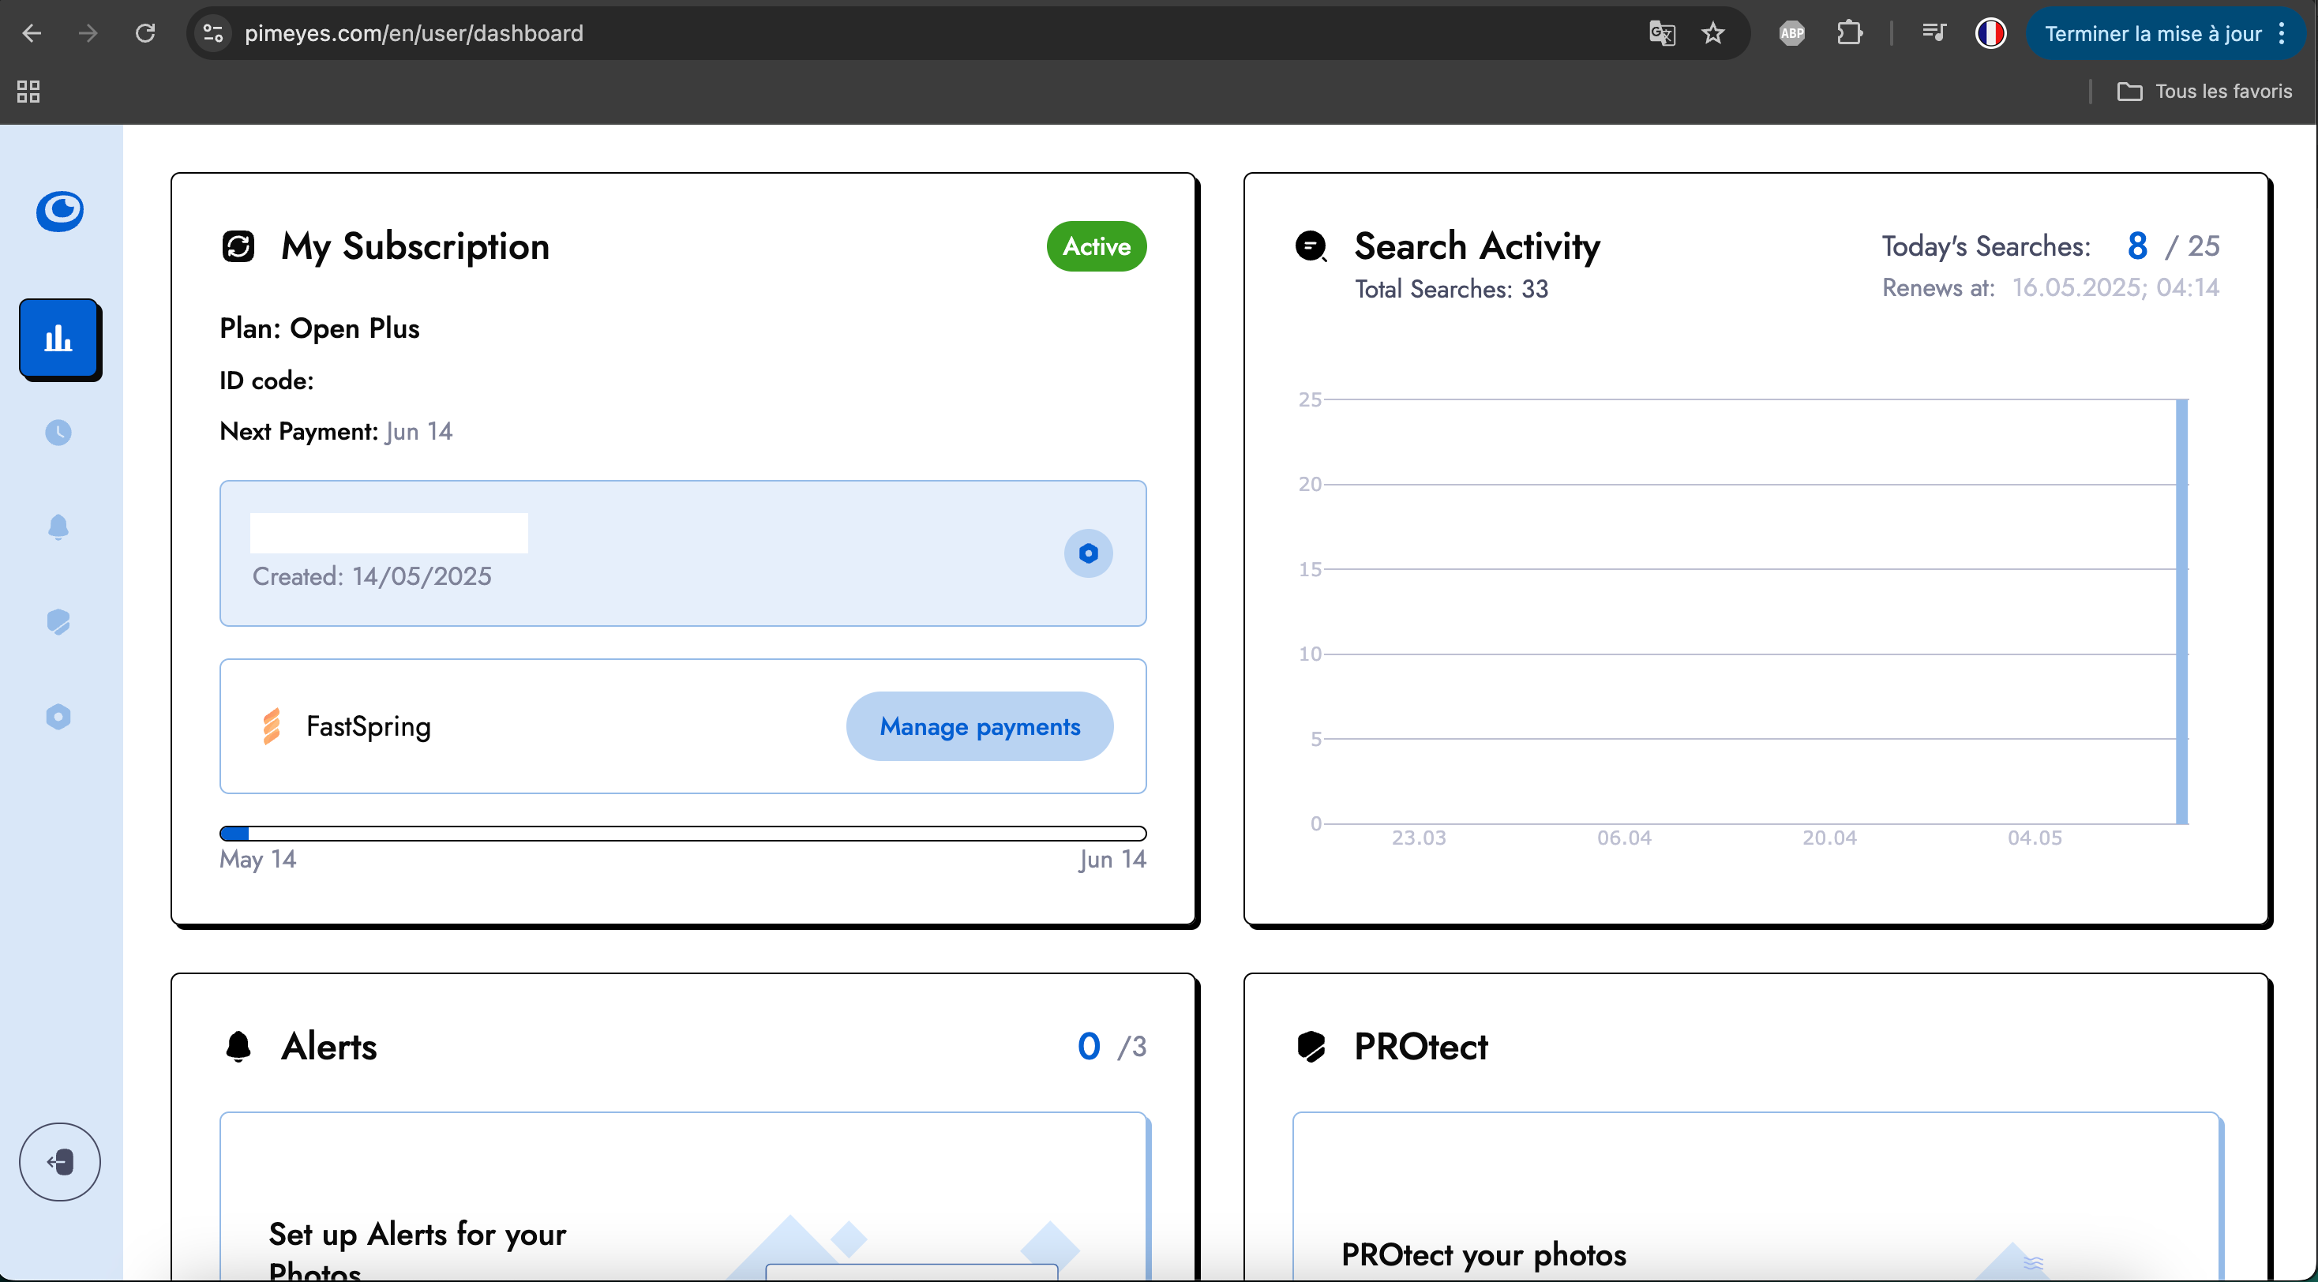Image resolution: width=2318 pixels, height=1282 pixels.
Task: Open the media control icon
Action: tap(1933, 33)
